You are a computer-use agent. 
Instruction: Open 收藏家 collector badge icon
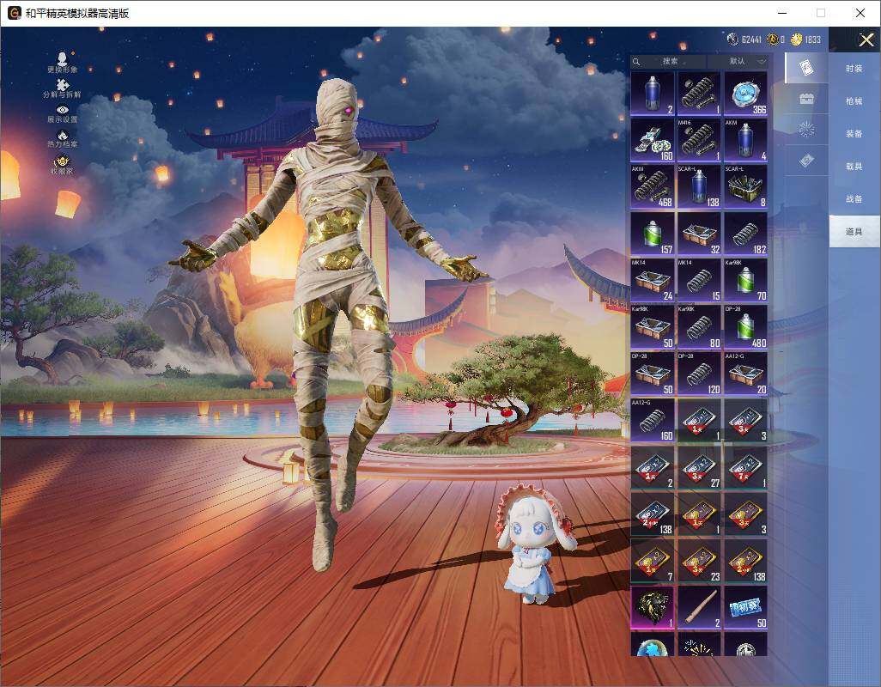(x=63, y=165)
